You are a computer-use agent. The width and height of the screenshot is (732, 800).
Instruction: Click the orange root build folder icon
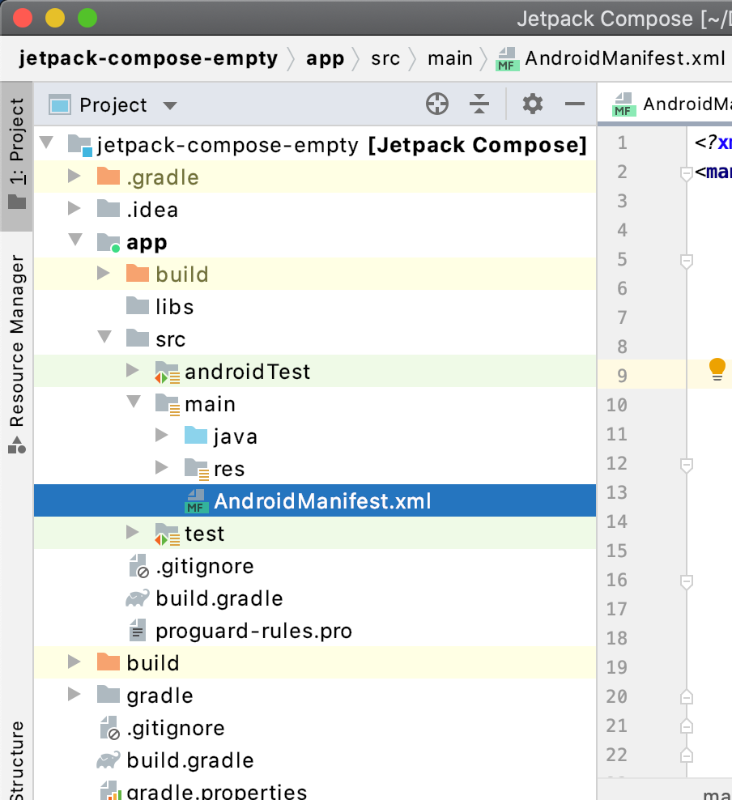pos(109,662)
